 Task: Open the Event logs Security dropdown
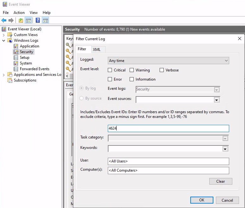pyautogui.click(x=217, y=90)
